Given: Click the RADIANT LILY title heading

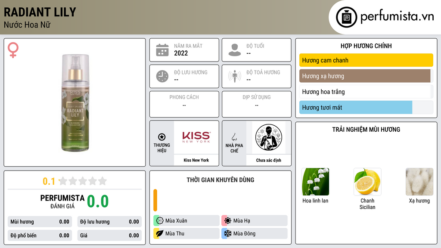Looking at the screenshot, I should pos(40,12).
